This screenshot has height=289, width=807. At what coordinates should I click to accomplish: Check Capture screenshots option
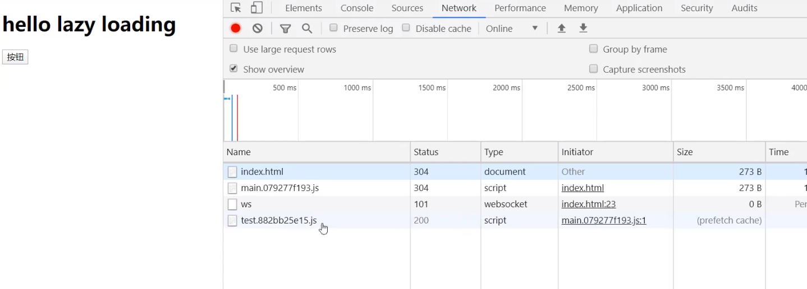coord(593,68)
